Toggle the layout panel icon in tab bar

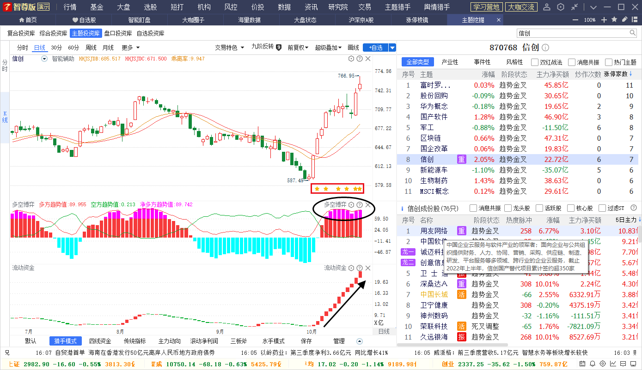[x=635, y=20]
